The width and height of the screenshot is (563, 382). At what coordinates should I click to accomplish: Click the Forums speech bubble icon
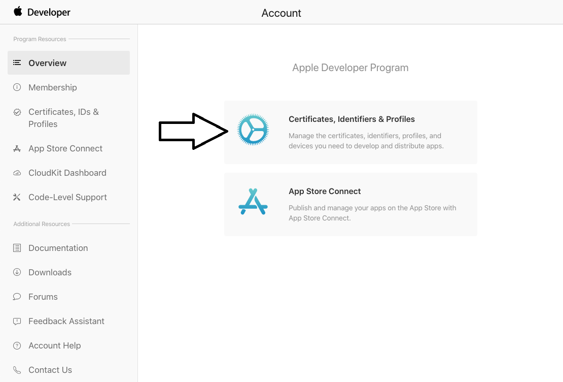click(17, 297)
